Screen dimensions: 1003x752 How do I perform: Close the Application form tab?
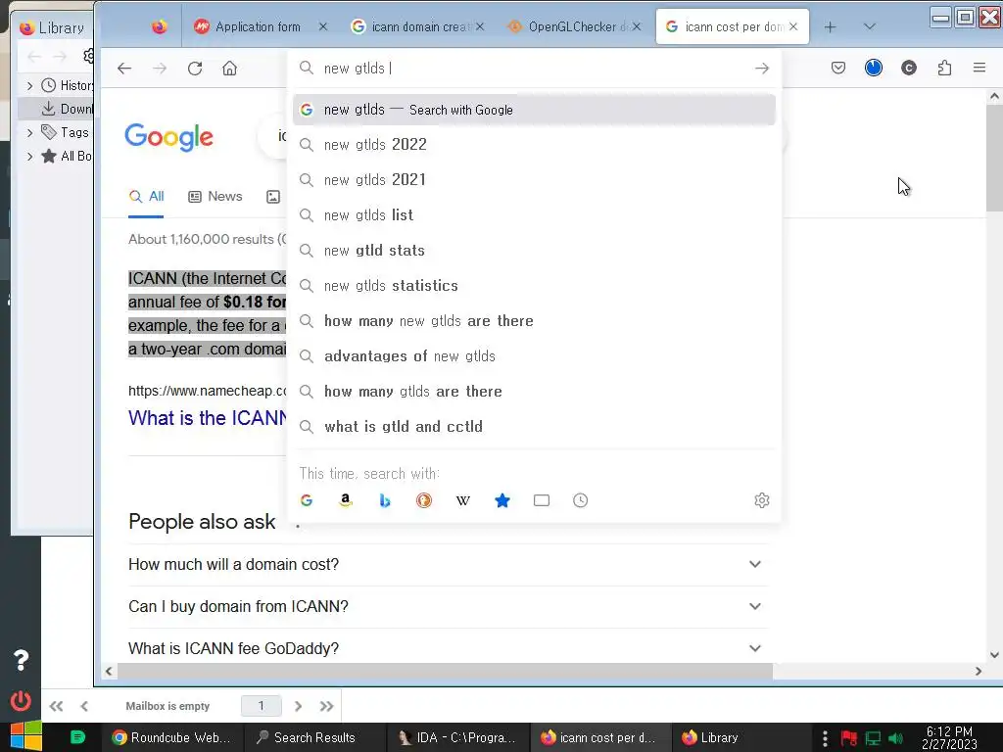click(x=323, y=26)
